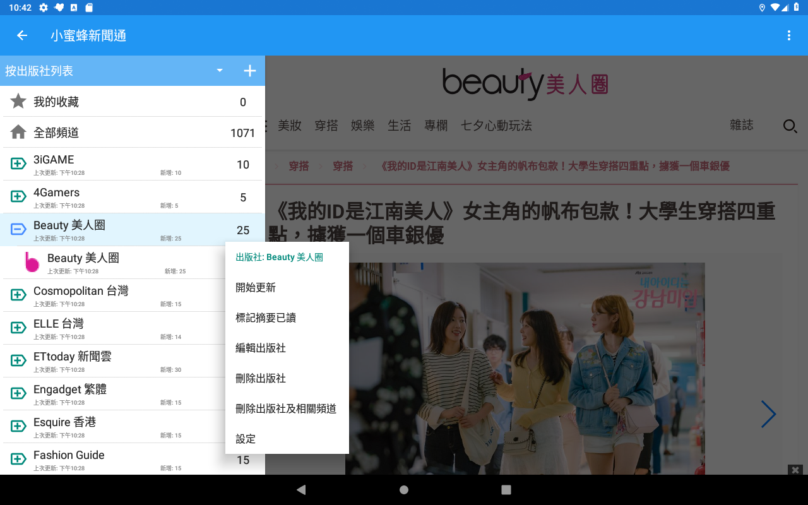Select 我的收藏 row text
The height and width of the screenshot is (505, 808).
click(56, 102)
